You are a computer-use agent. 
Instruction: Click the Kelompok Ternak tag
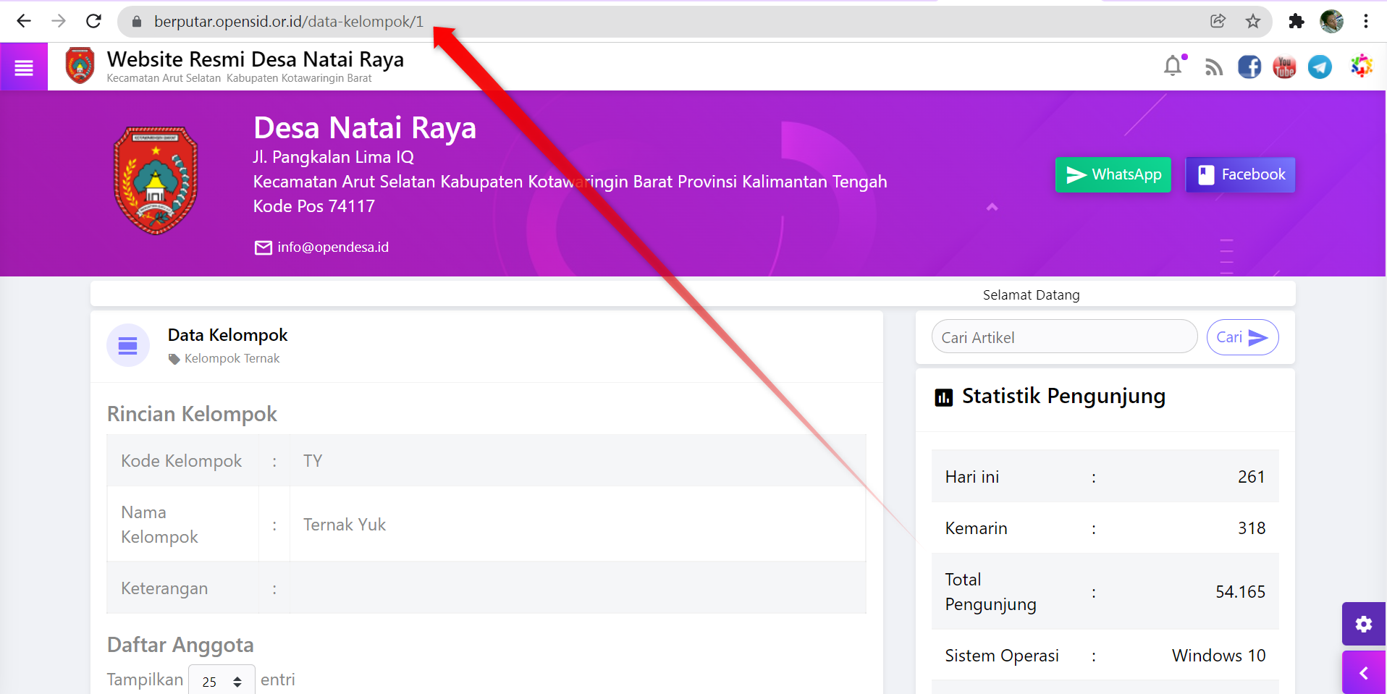click(x=232, y=358)
